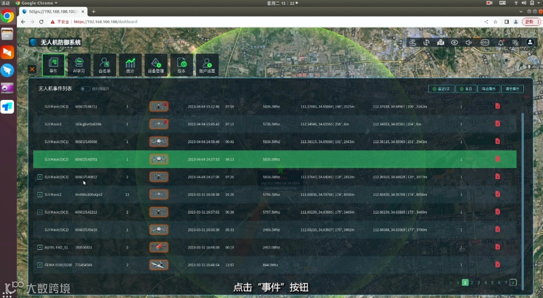Click the FEIMA fixed-wing aircraft thumbnail
The width and height of the screenshot is (543, 298).
pos(159,265)
